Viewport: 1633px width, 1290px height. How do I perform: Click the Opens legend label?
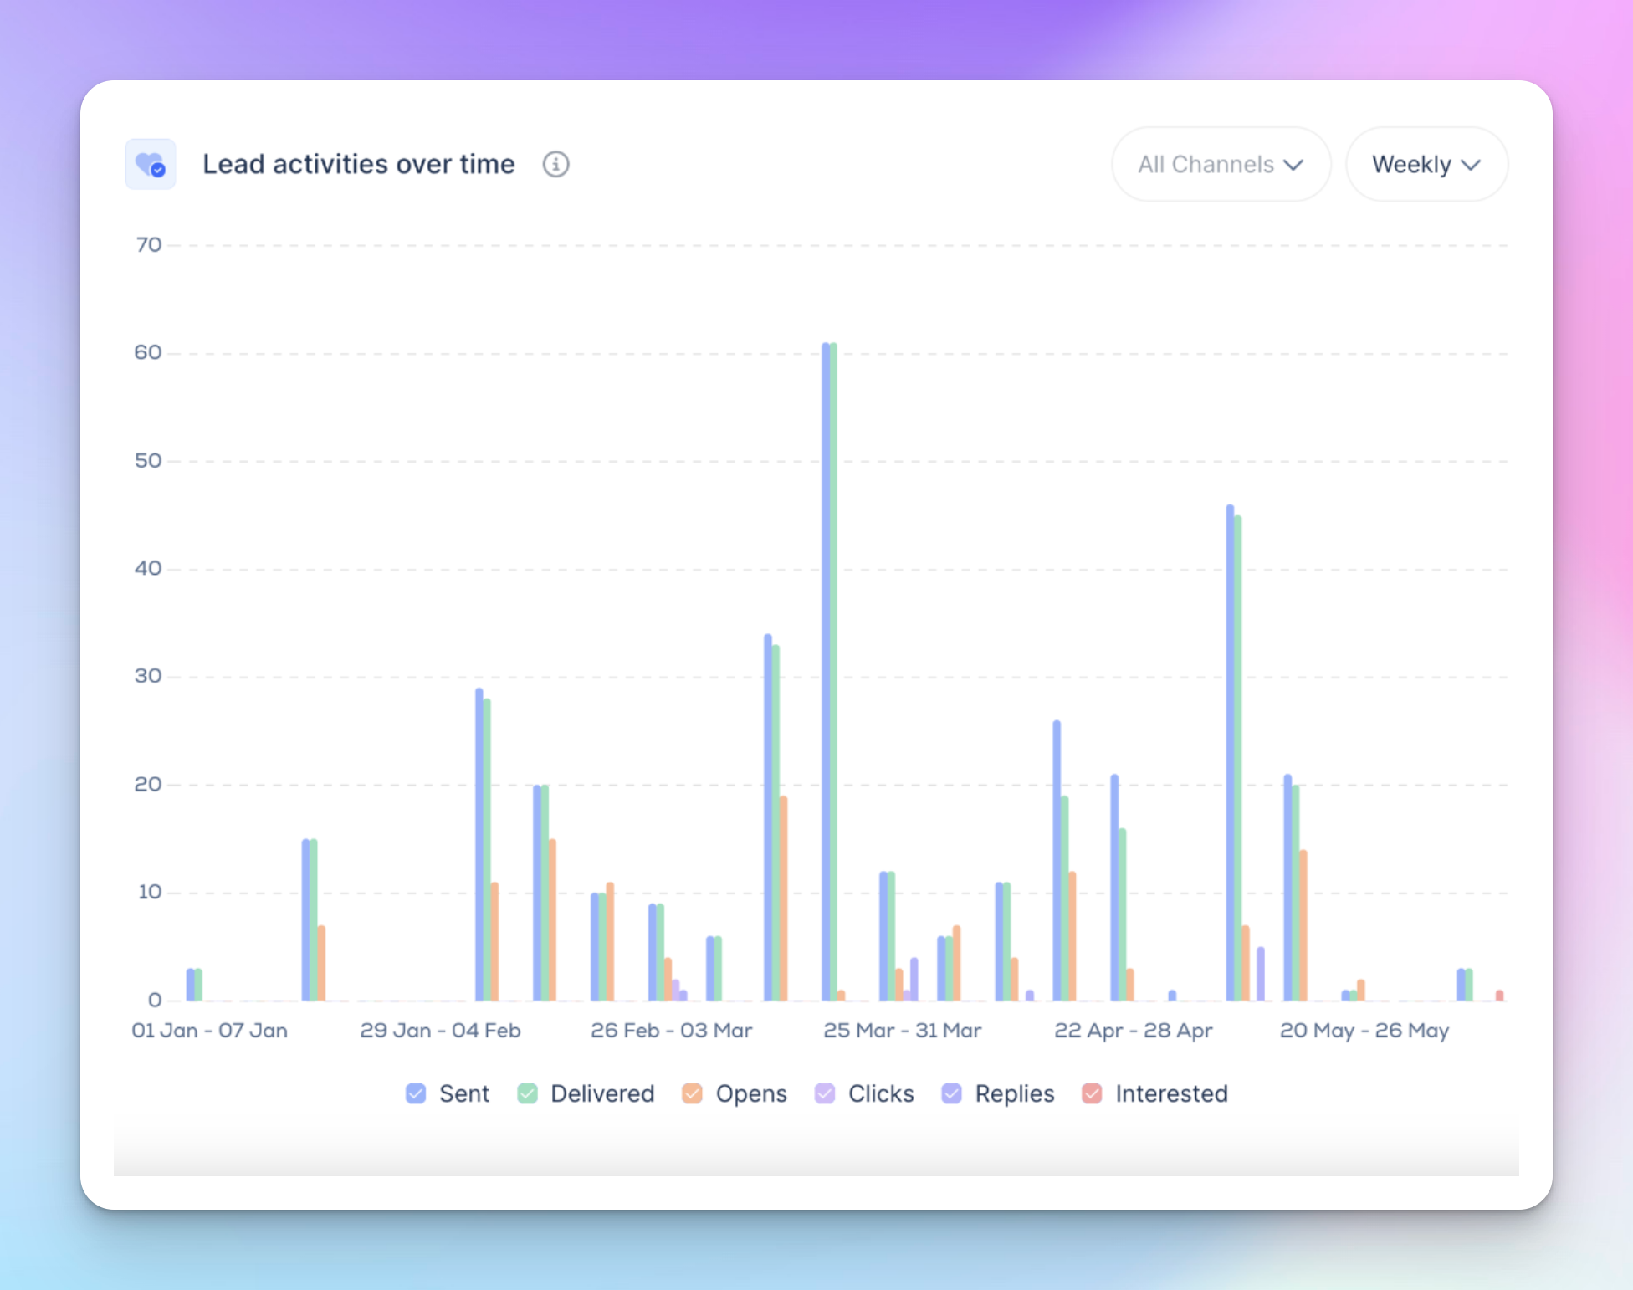point(751,1093)
